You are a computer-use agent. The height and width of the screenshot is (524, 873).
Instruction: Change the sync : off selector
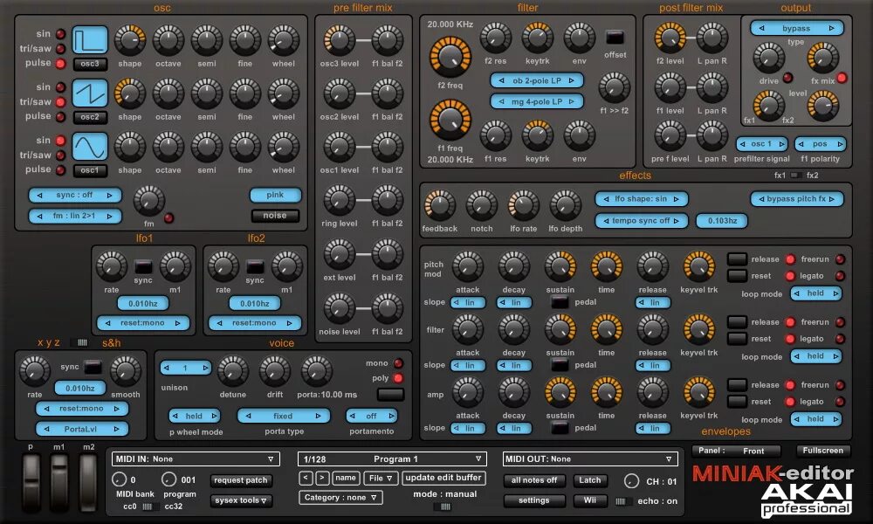click(74, 195)
